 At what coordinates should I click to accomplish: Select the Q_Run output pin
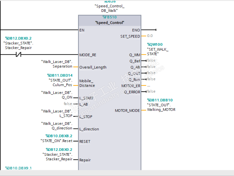tap(134, 80)
